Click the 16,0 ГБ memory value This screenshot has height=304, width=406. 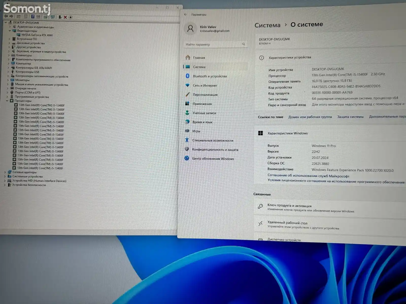(x=332, y=81)
